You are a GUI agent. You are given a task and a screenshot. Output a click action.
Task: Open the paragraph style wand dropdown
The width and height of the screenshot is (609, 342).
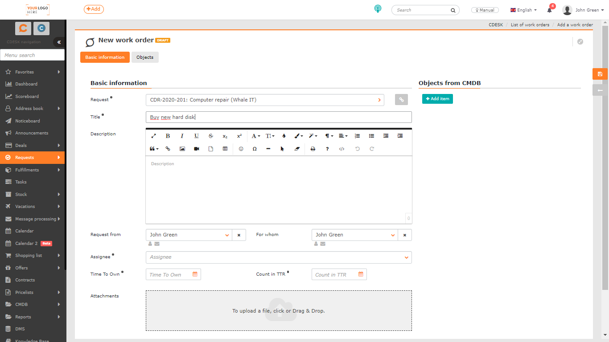point(313,136)
